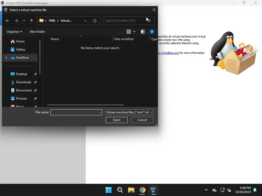Open Home in the navigation pane

click(20, 41)
